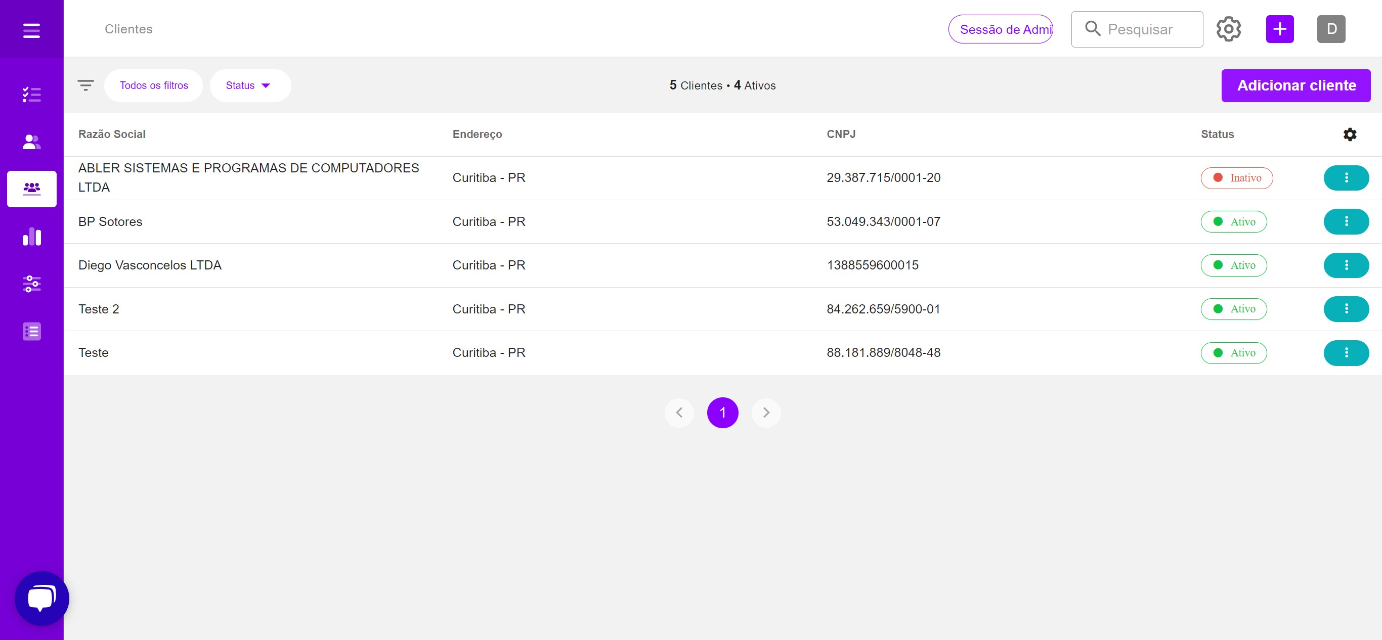The height and width of the screenshot is (640, 1382).
Task: Click Inativo badge for ABLER SISTEMAS
Action: [x=1237, y=177]
